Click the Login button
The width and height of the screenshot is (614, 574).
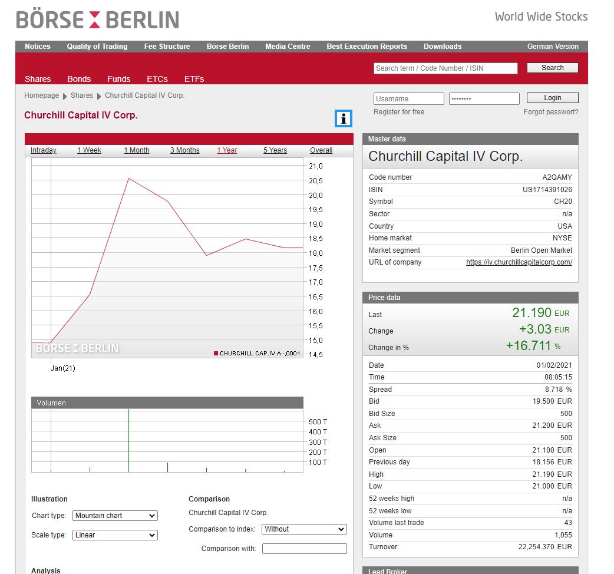coord(553,98)
